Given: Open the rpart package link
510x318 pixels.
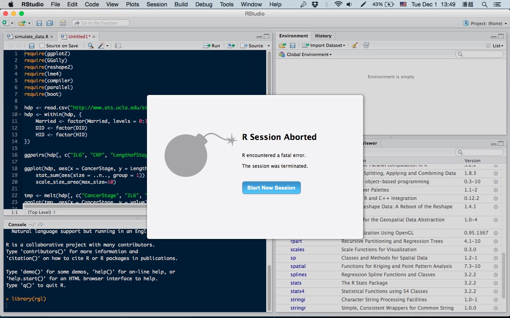Looking at the screenshot, I should [296, 241].
